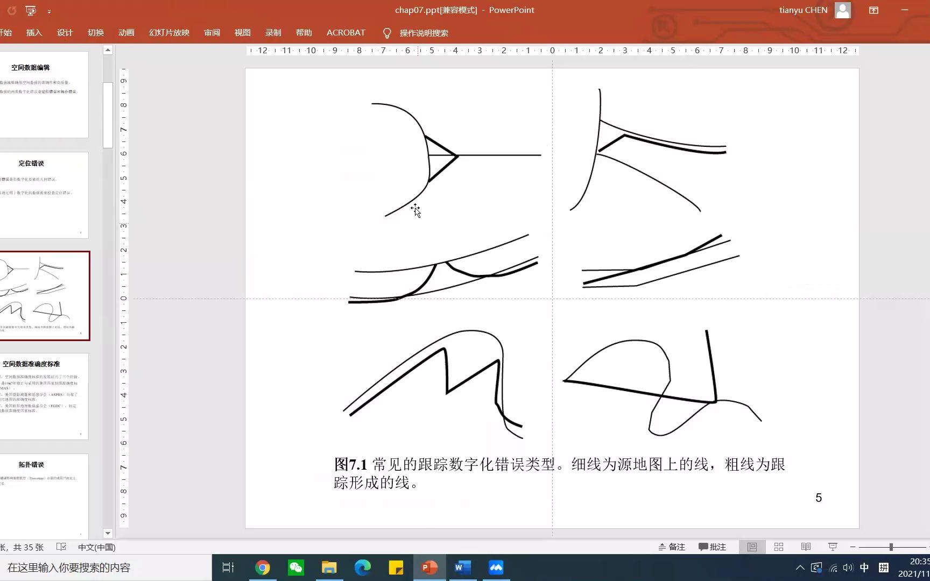Viewport: 930px width, 581px height.
Task: Click the 操作说明搜索 Tell Me lightbulb
Action: click(386, 33)
